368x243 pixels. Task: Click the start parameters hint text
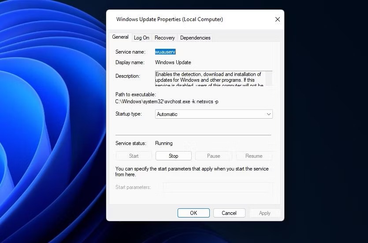click(x=192, y=172)
